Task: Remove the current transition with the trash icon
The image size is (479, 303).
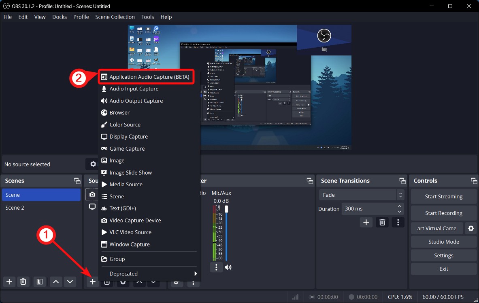Action: click(382, 222)
